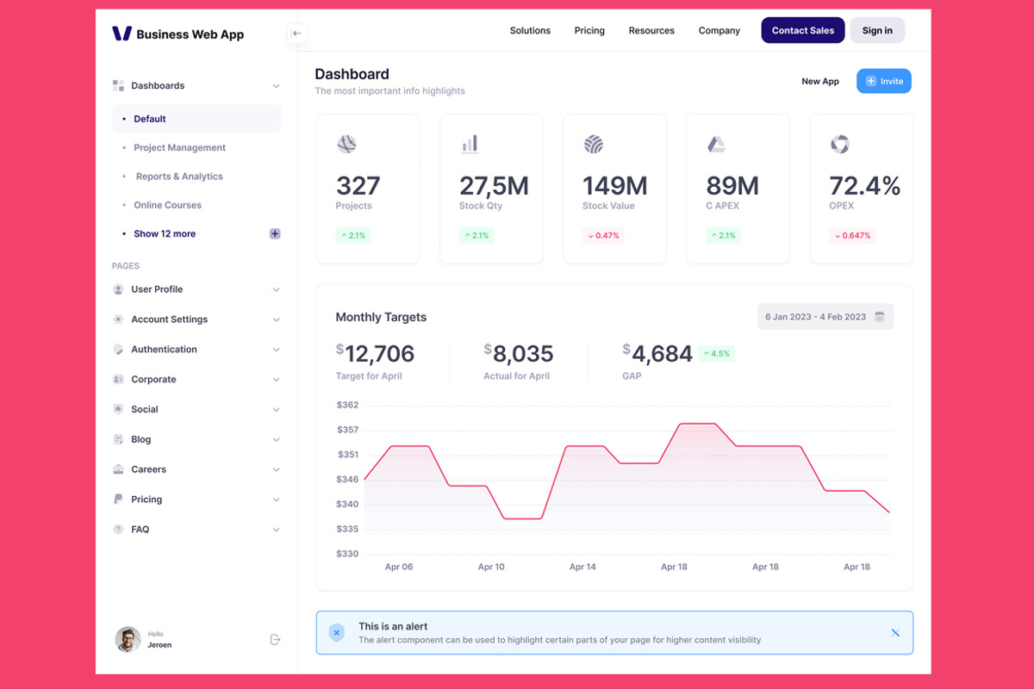Viewport: 1034px width, 689px height.
Task: Click the blue Invite button
Action: [884, 81]
